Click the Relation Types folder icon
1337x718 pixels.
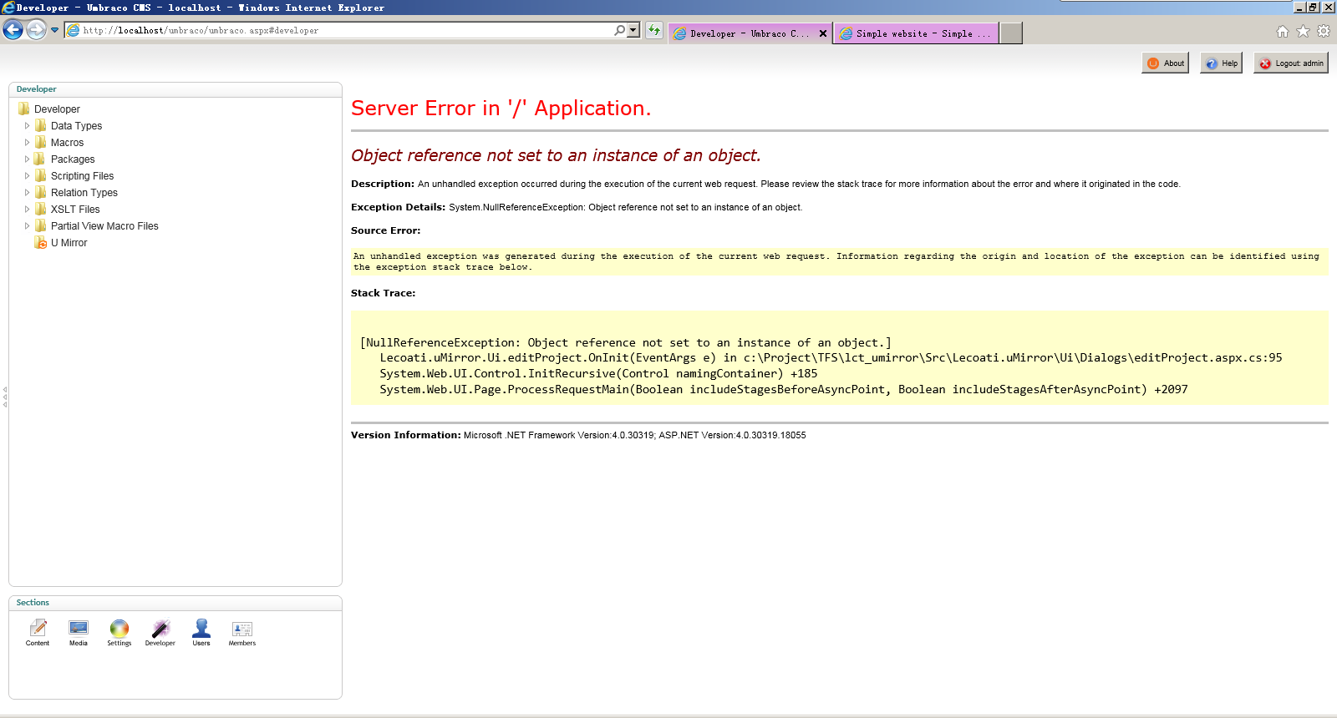(40, 192)
